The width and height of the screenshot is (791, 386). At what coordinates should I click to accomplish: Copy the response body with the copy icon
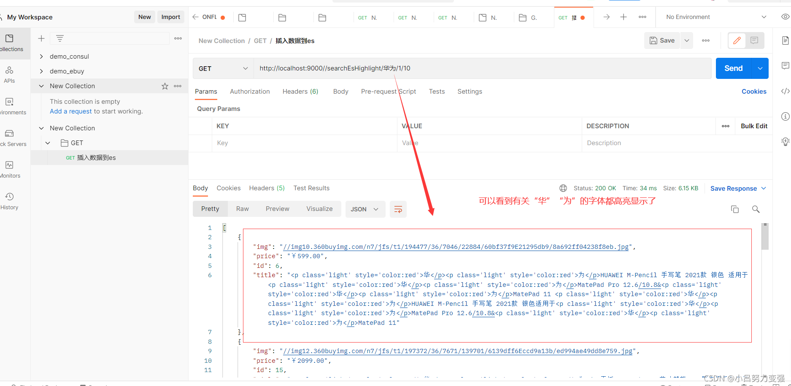tap(735, 209)
